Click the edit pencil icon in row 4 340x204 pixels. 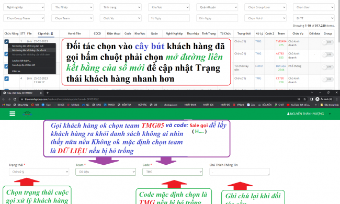pos(6,78)
